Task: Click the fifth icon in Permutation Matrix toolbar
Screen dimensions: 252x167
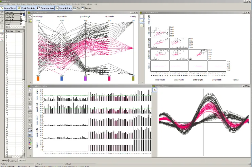Action: tap(30, 108)
